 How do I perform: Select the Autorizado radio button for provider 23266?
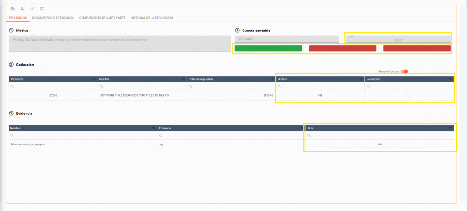point(409,95)
